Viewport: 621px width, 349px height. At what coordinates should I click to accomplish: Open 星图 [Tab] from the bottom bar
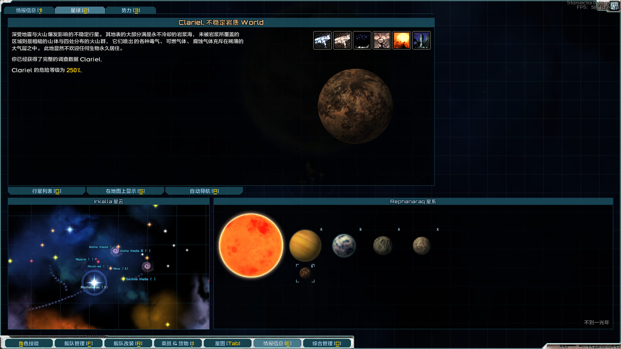click(227, 343)
